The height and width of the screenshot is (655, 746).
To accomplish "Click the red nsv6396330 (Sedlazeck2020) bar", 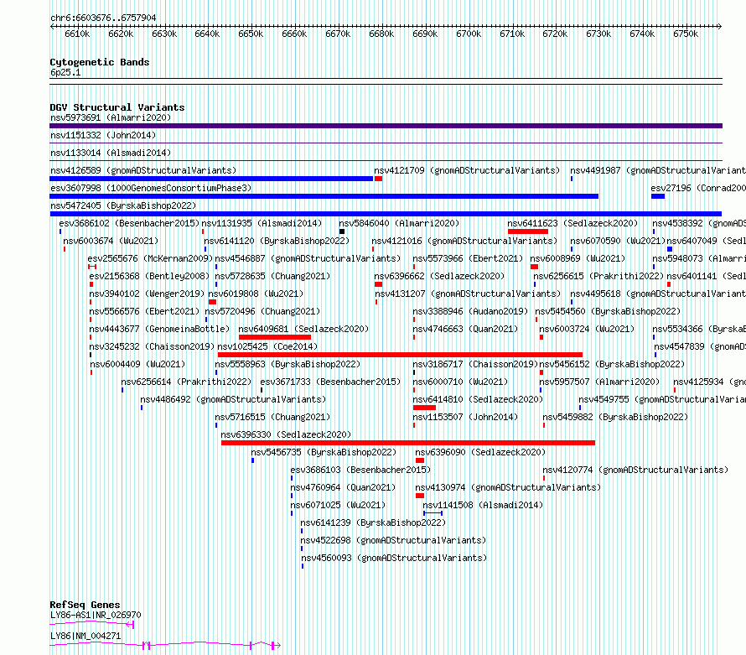I will tap(408, 443).
